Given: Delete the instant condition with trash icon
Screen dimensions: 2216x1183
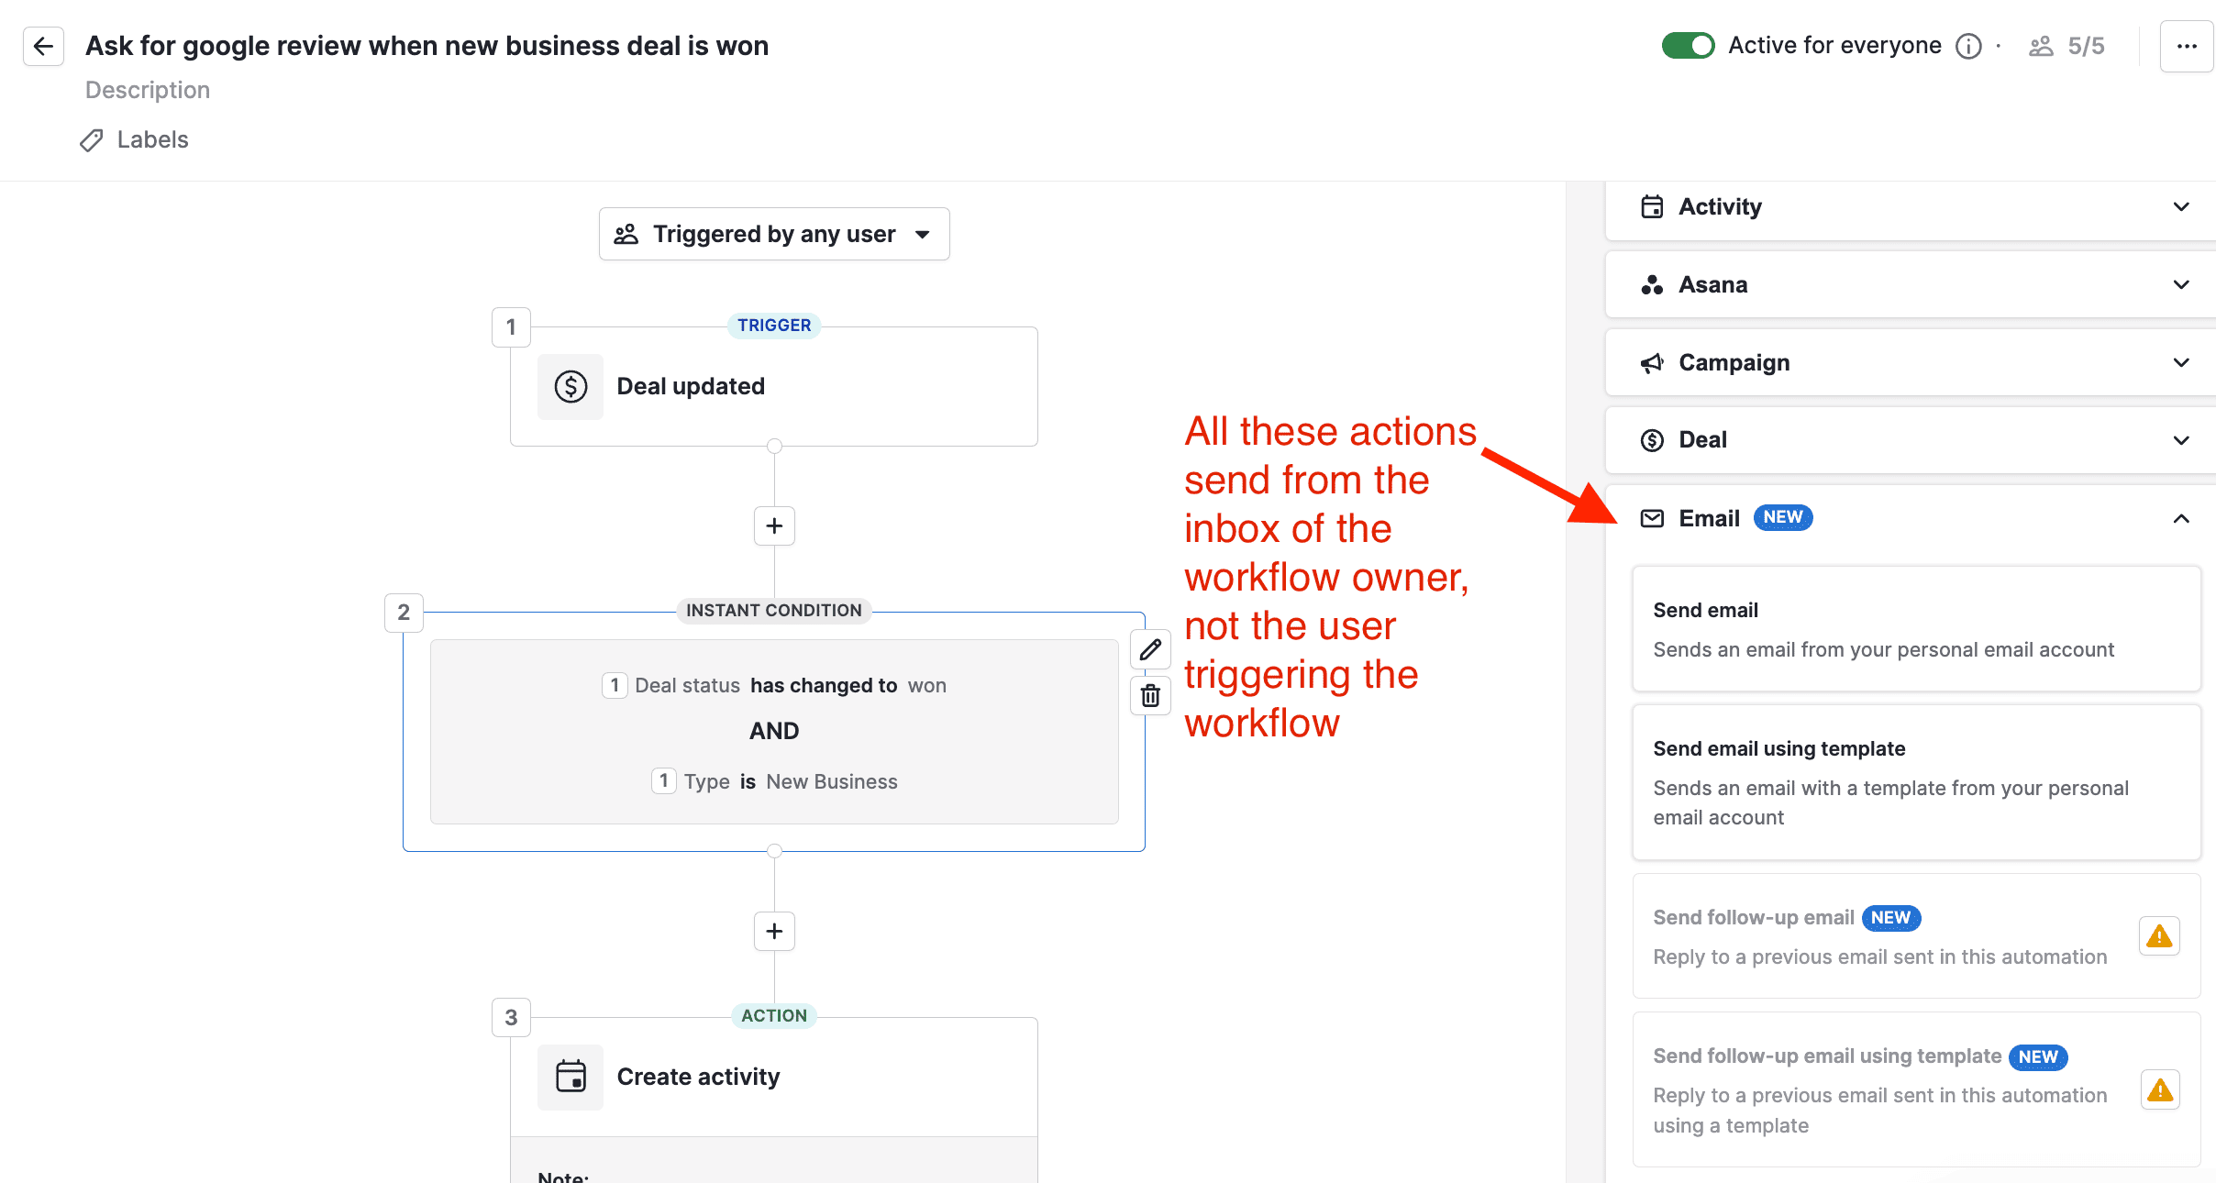Looking at the screenshot, I should click(x=1150, y=695).
